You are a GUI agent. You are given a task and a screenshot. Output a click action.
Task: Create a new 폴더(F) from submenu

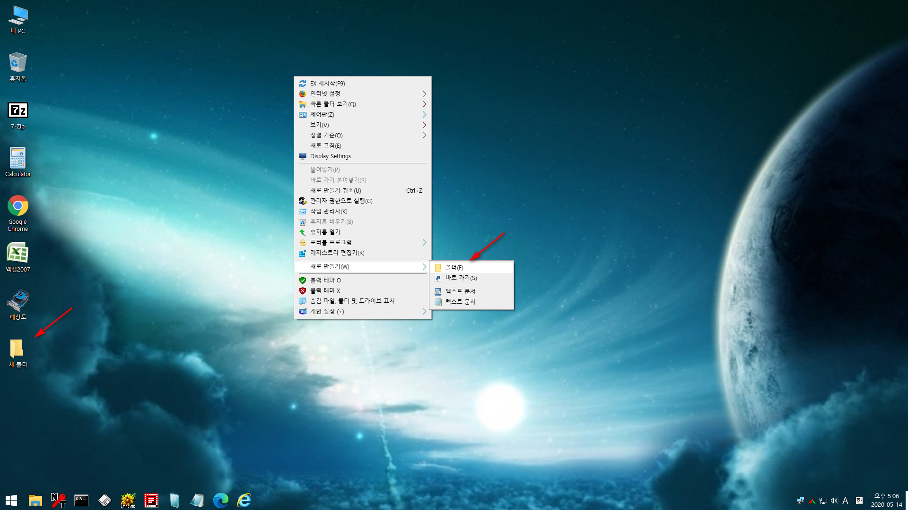(x=471, y=267)
